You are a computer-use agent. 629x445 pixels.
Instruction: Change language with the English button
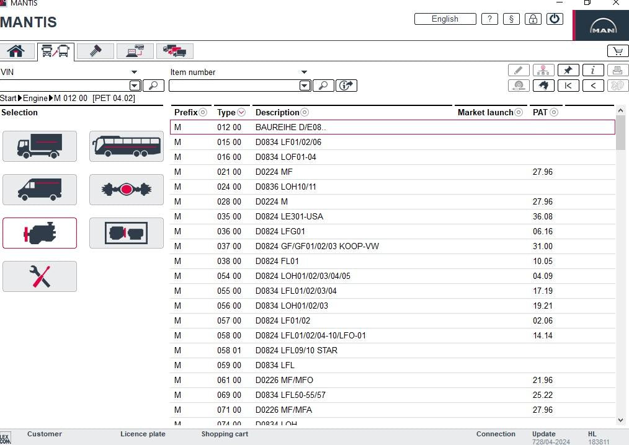pyautogui.click(x=445, y=19)
